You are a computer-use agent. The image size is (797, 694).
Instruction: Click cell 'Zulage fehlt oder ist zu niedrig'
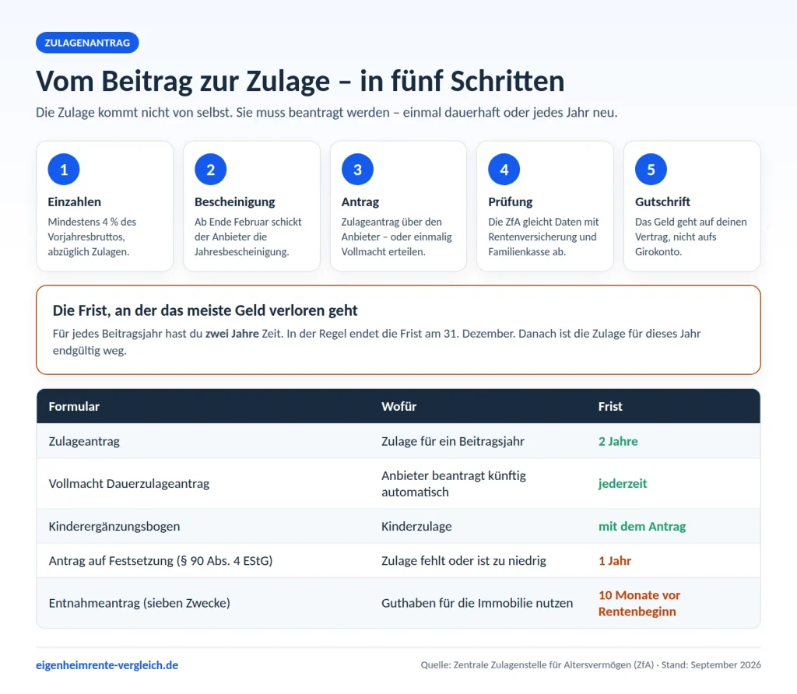pos(464,561)
